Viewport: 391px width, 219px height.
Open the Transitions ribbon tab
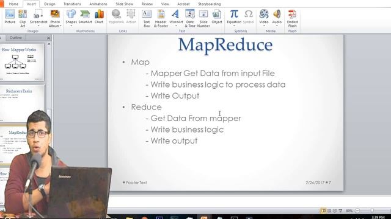click(72, 4)
